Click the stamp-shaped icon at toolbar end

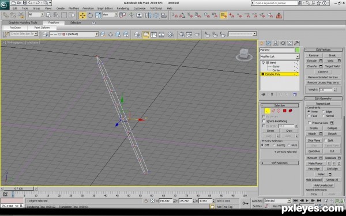pyautogui.click(x=279, y=16)
